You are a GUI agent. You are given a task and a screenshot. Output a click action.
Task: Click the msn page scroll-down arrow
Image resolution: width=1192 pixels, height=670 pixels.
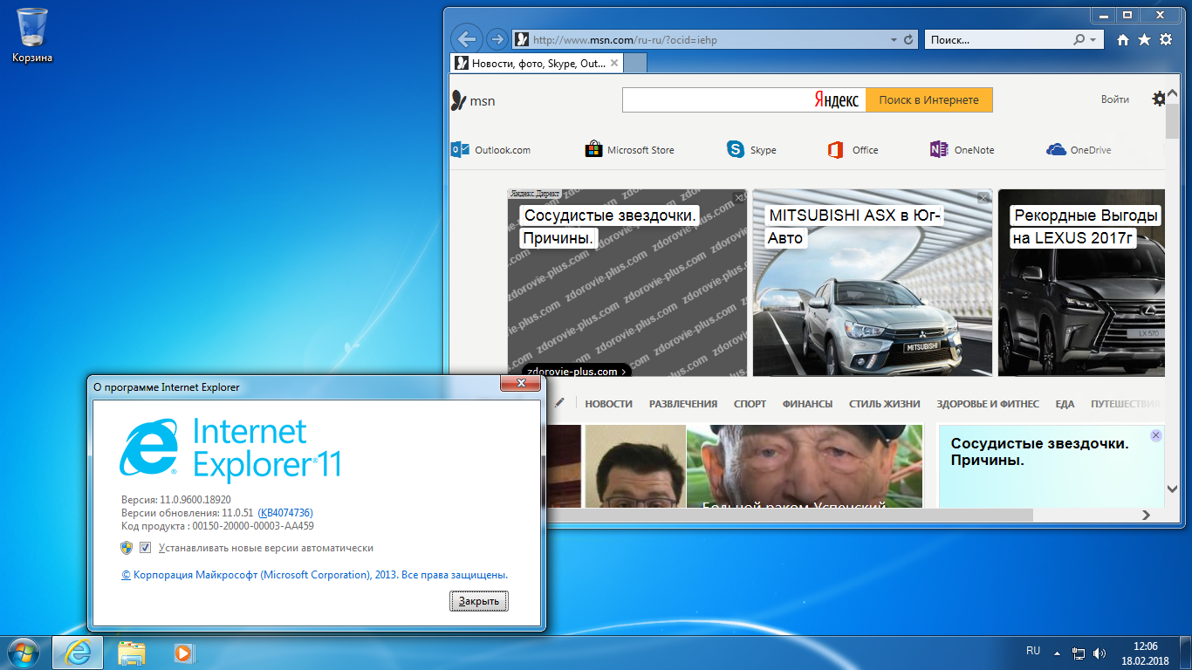pos(1172,489)
